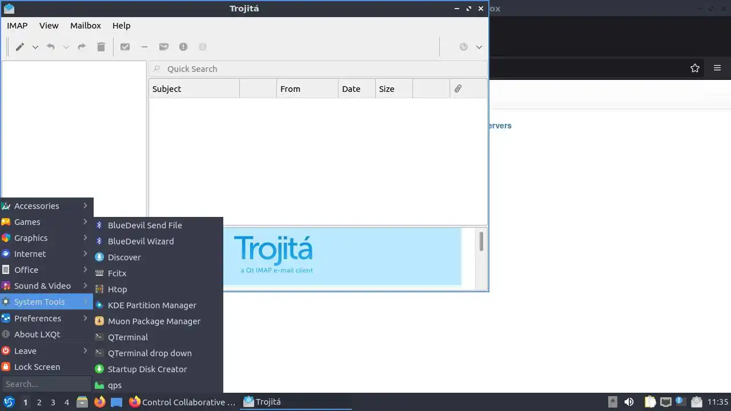731x411 pixels.
Task: Click the compose mail pencil icon
Action: pos(19,47)
